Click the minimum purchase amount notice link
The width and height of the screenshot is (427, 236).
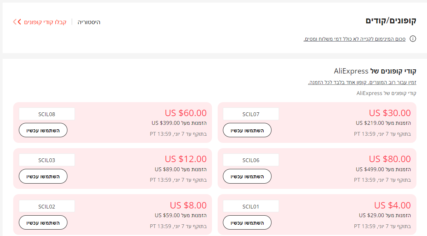tap(354, 39)
